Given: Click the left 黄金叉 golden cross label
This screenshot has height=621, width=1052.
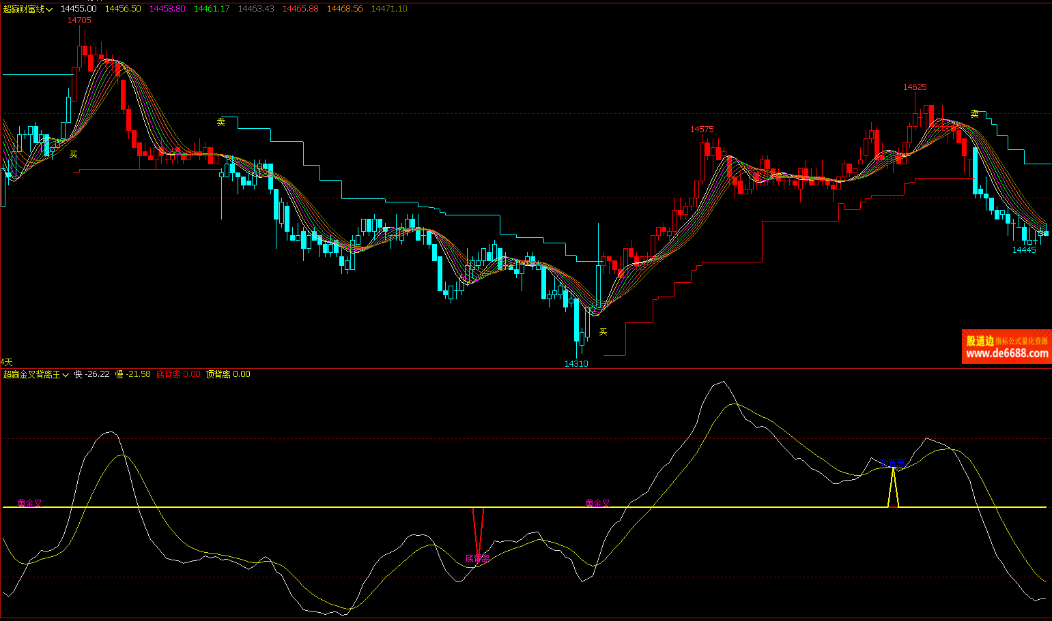Looking at the screenshot, I should pyautogui.click(x=29, y=503).
